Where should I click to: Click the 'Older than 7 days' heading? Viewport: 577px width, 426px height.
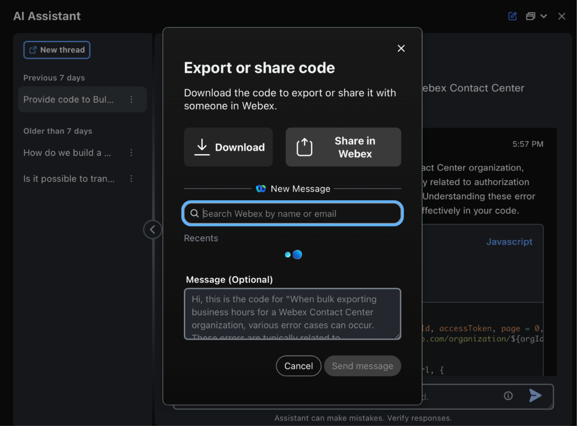(58, 131)
